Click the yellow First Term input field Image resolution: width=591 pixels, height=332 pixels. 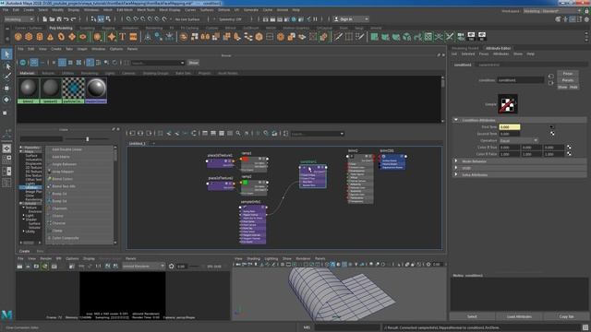509,127
